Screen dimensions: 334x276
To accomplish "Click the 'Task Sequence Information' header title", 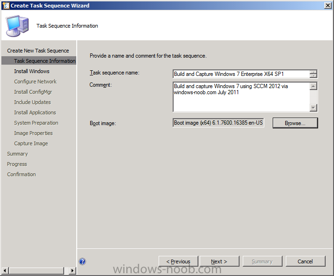I will (x=67, y=26).
